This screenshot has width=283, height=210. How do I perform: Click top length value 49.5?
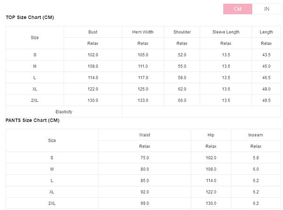click(x=266, y=101)
